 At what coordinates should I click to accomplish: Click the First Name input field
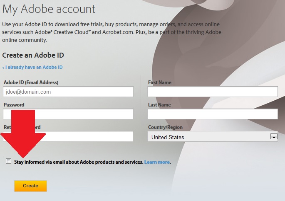[213, 92]
